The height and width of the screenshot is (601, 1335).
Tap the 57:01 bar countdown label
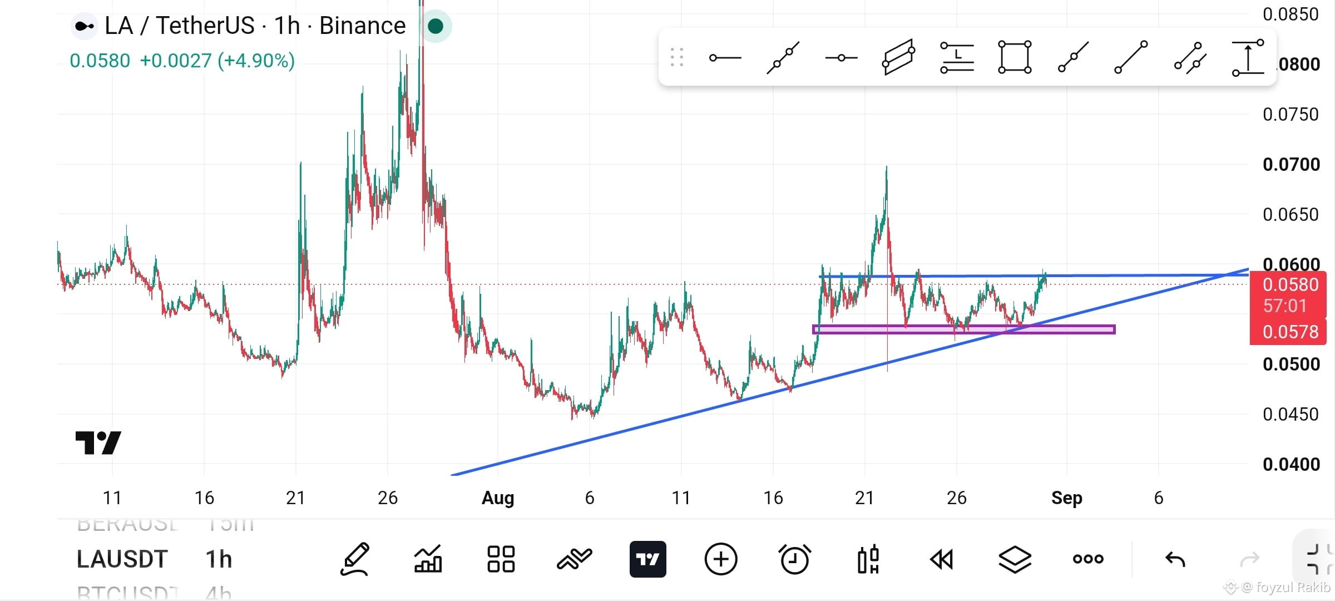tap(1284, 306)
